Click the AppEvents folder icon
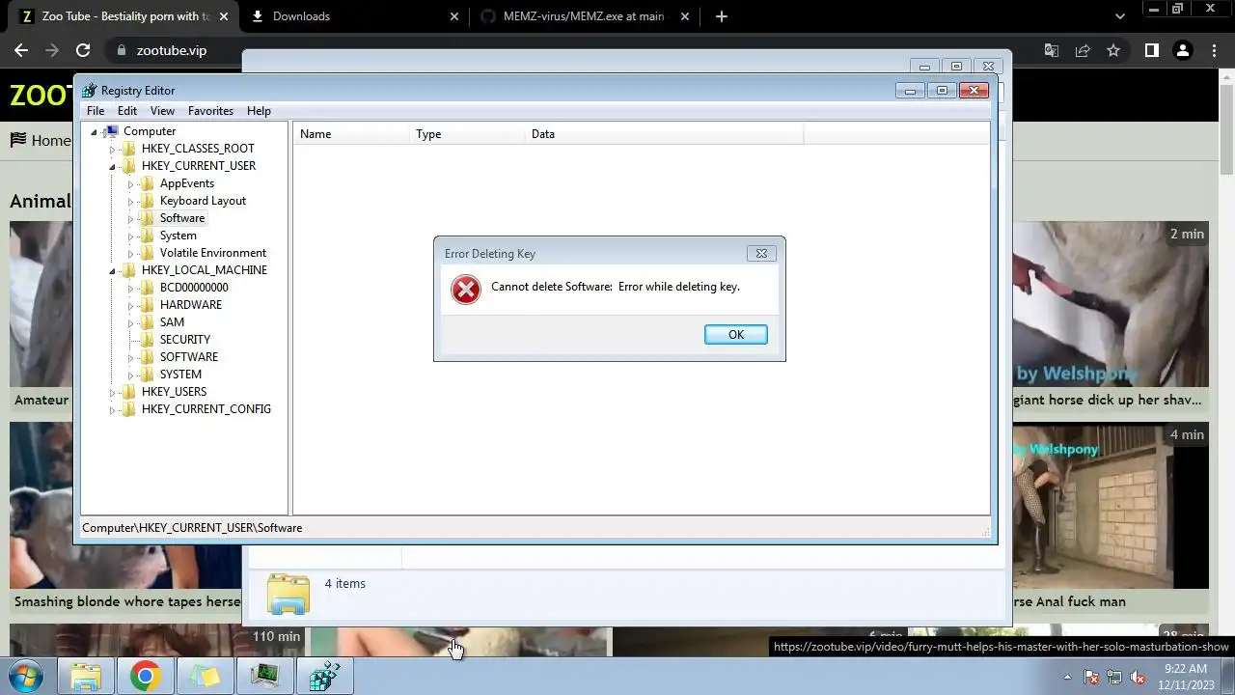The width and height of the screenshot is (1235, 695). 148,183
